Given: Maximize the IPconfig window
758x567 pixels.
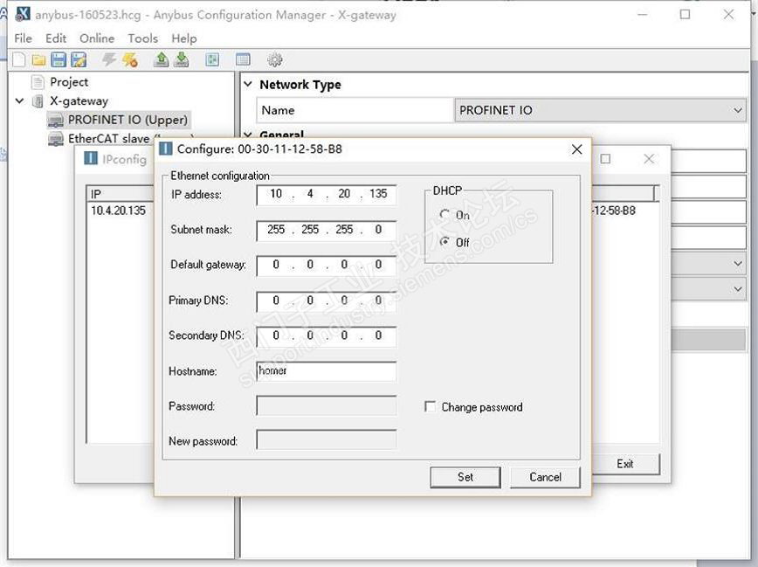Looking at the screenshot, I should (605, 159).
